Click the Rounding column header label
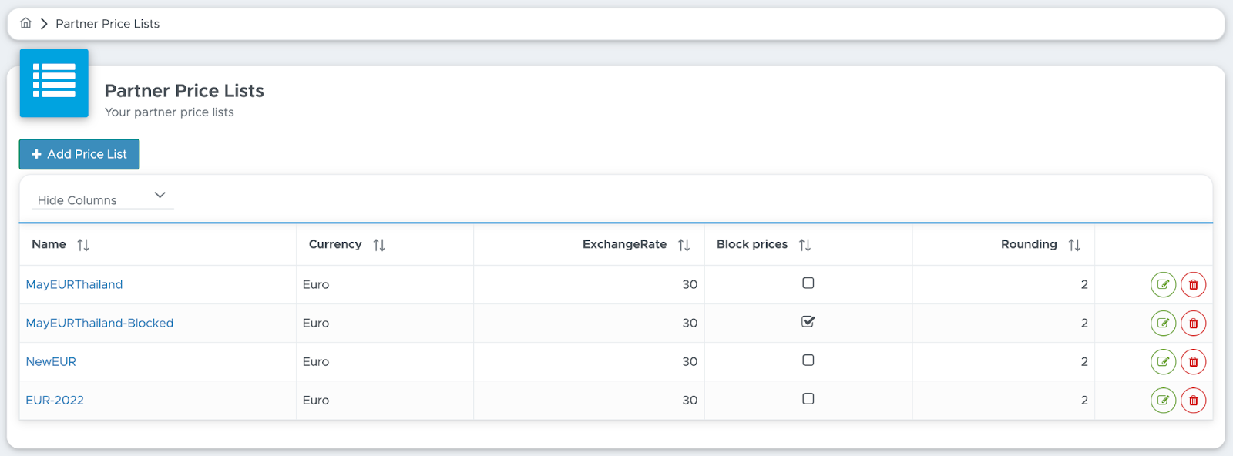 (x=1029, y=244)
